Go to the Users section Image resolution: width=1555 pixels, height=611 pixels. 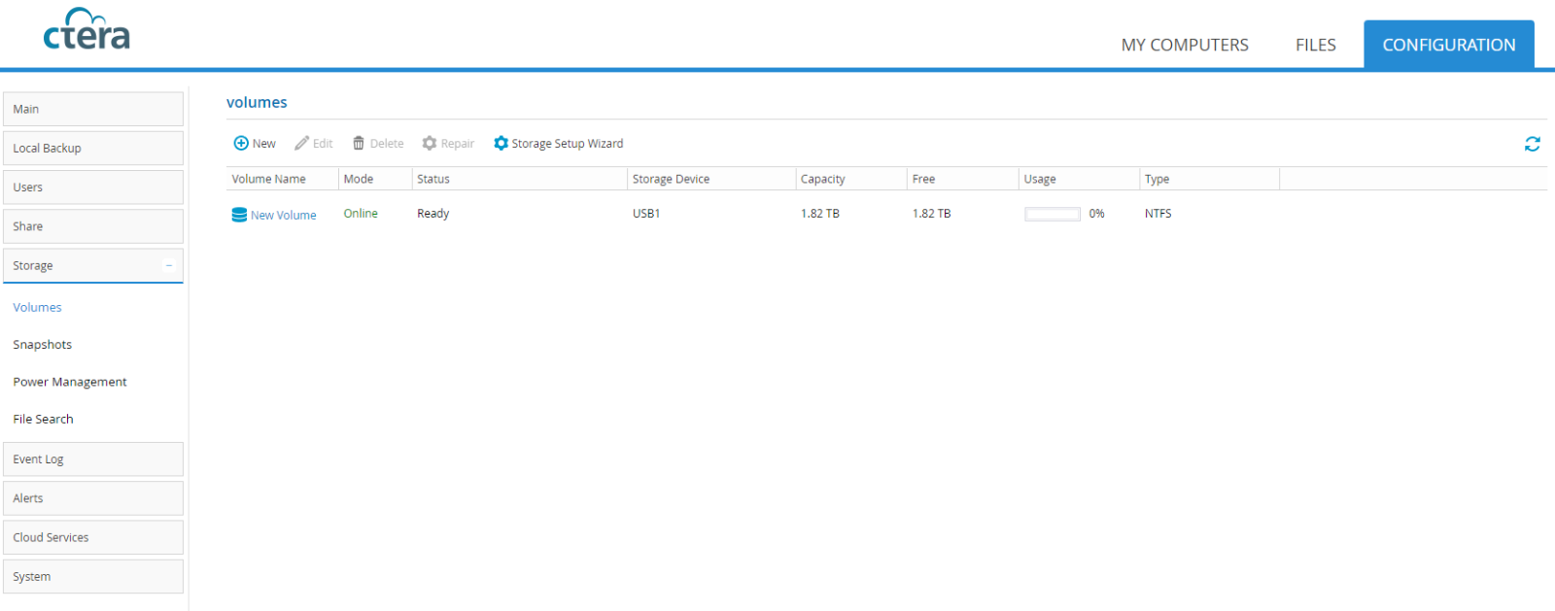pos(93,187)
